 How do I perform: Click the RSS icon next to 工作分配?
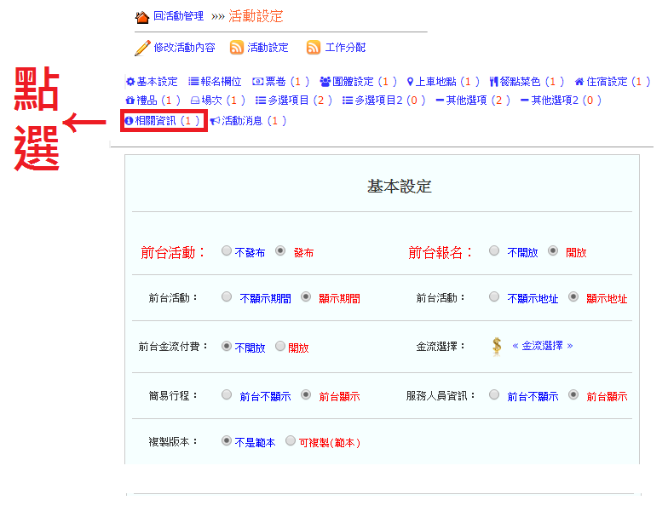[314, 48]
